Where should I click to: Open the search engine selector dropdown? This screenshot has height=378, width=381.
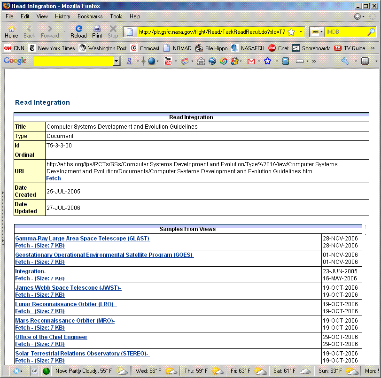point(321,32)
